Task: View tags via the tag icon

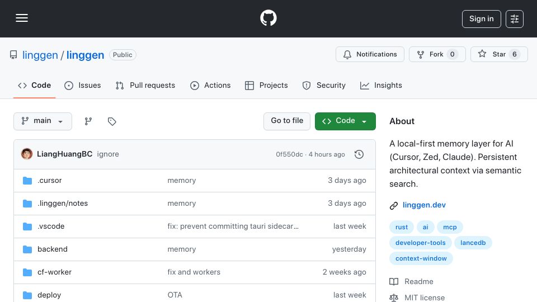Action: [112, 121]
